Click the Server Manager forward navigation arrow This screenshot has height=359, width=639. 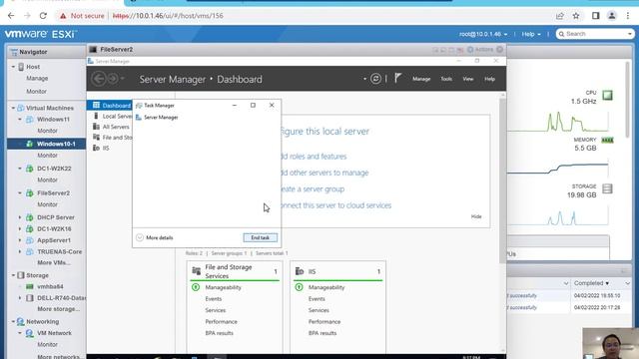pyautogui.click(x=113, y=79)
